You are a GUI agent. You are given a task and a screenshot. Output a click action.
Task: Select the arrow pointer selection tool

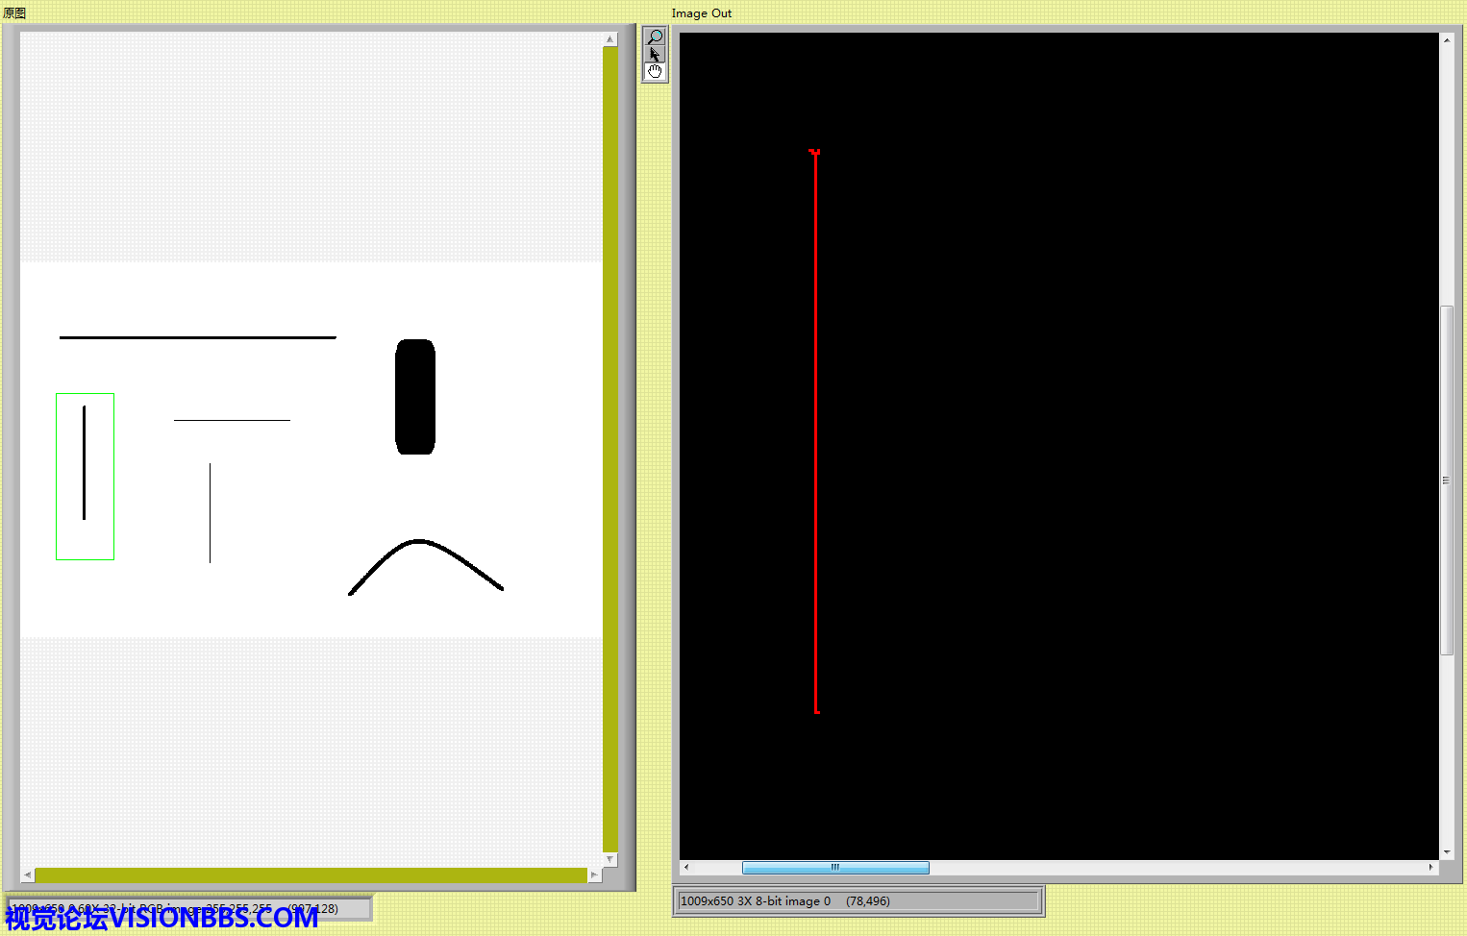pos(655,55)
